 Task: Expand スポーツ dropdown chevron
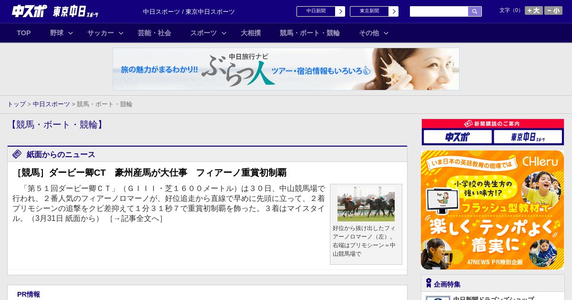pyautogui.click(x=224, y=33)
